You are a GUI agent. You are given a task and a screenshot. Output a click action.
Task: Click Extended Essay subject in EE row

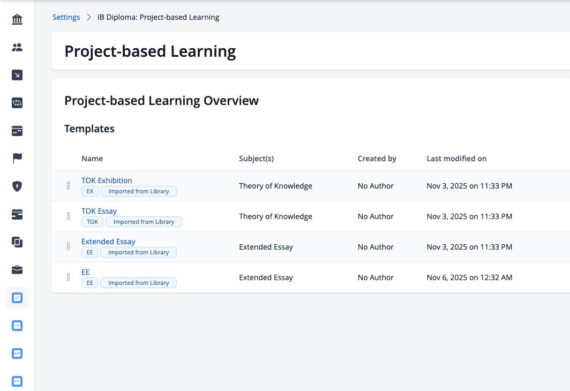click(266, 277)
